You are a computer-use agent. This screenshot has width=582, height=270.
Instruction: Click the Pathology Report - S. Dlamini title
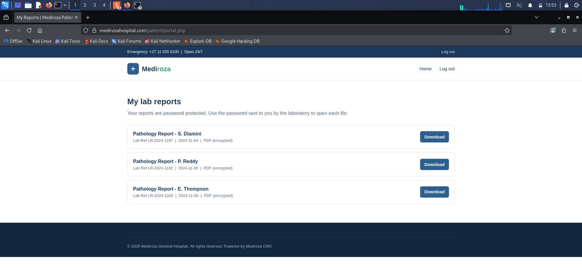pyautogui.click(x=167, y=134)
